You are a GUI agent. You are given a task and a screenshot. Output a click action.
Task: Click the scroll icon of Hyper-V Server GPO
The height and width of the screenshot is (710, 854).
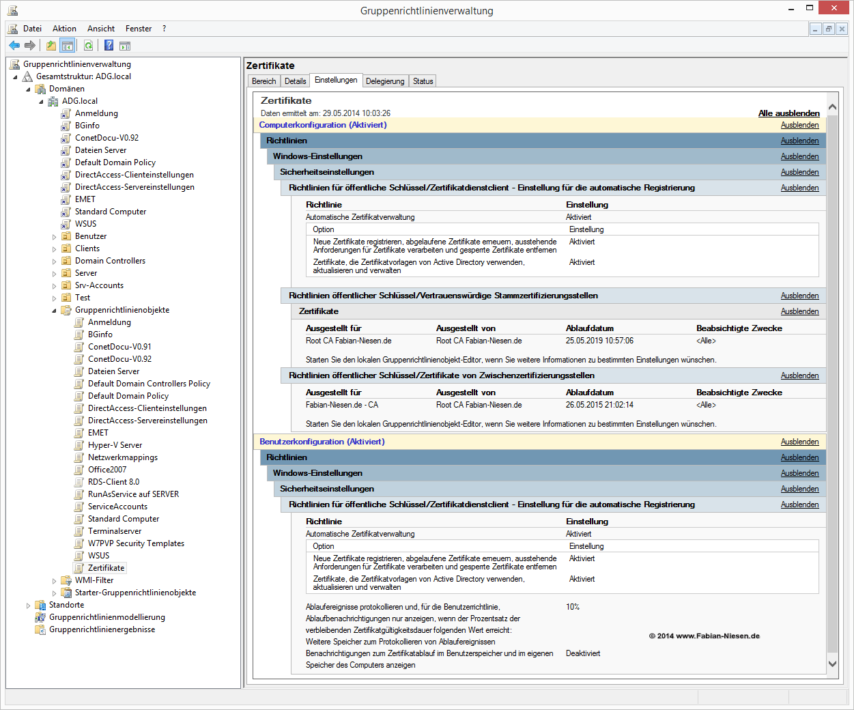click(79, 445)
